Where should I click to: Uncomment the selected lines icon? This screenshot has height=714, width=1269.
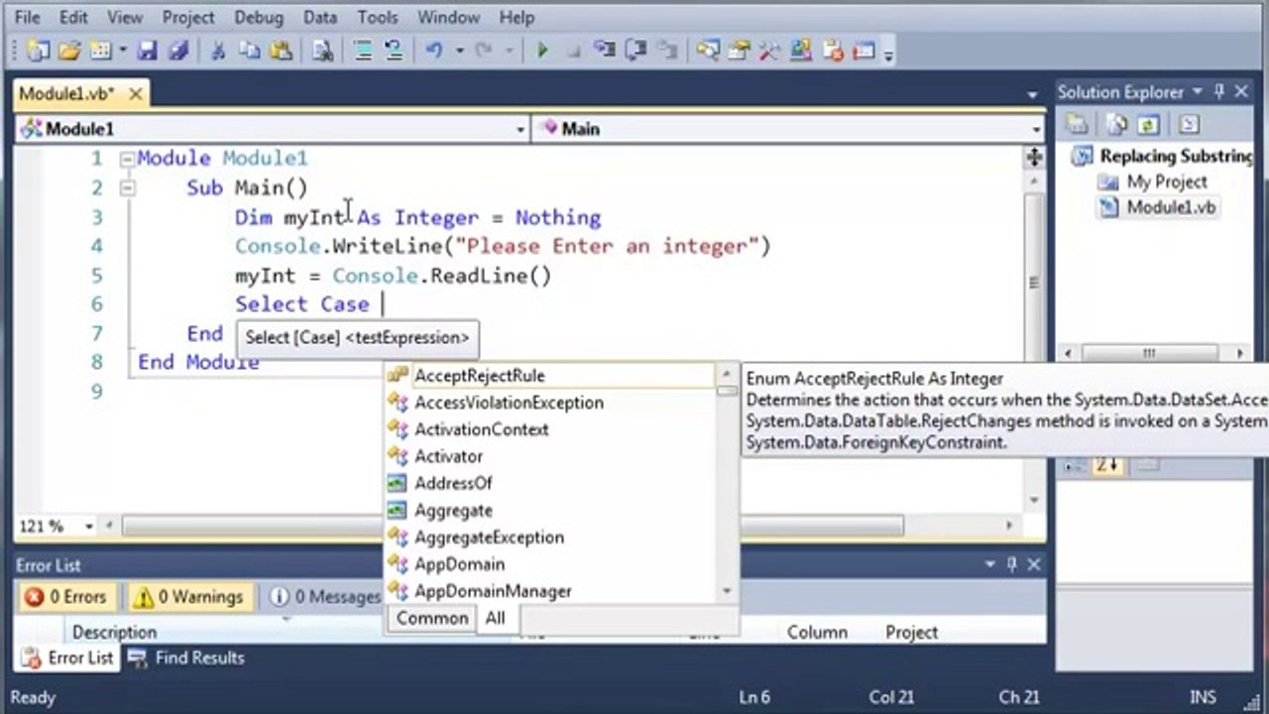(x=393, y=51)
